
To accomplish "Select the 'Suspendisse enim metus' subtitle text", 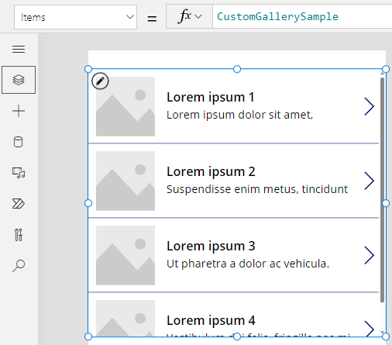I will tap(257, 189).
